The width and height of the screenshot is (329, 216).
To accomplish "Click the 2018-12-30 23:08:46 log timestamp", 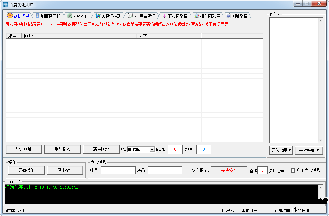I will [x=56, y=187].
